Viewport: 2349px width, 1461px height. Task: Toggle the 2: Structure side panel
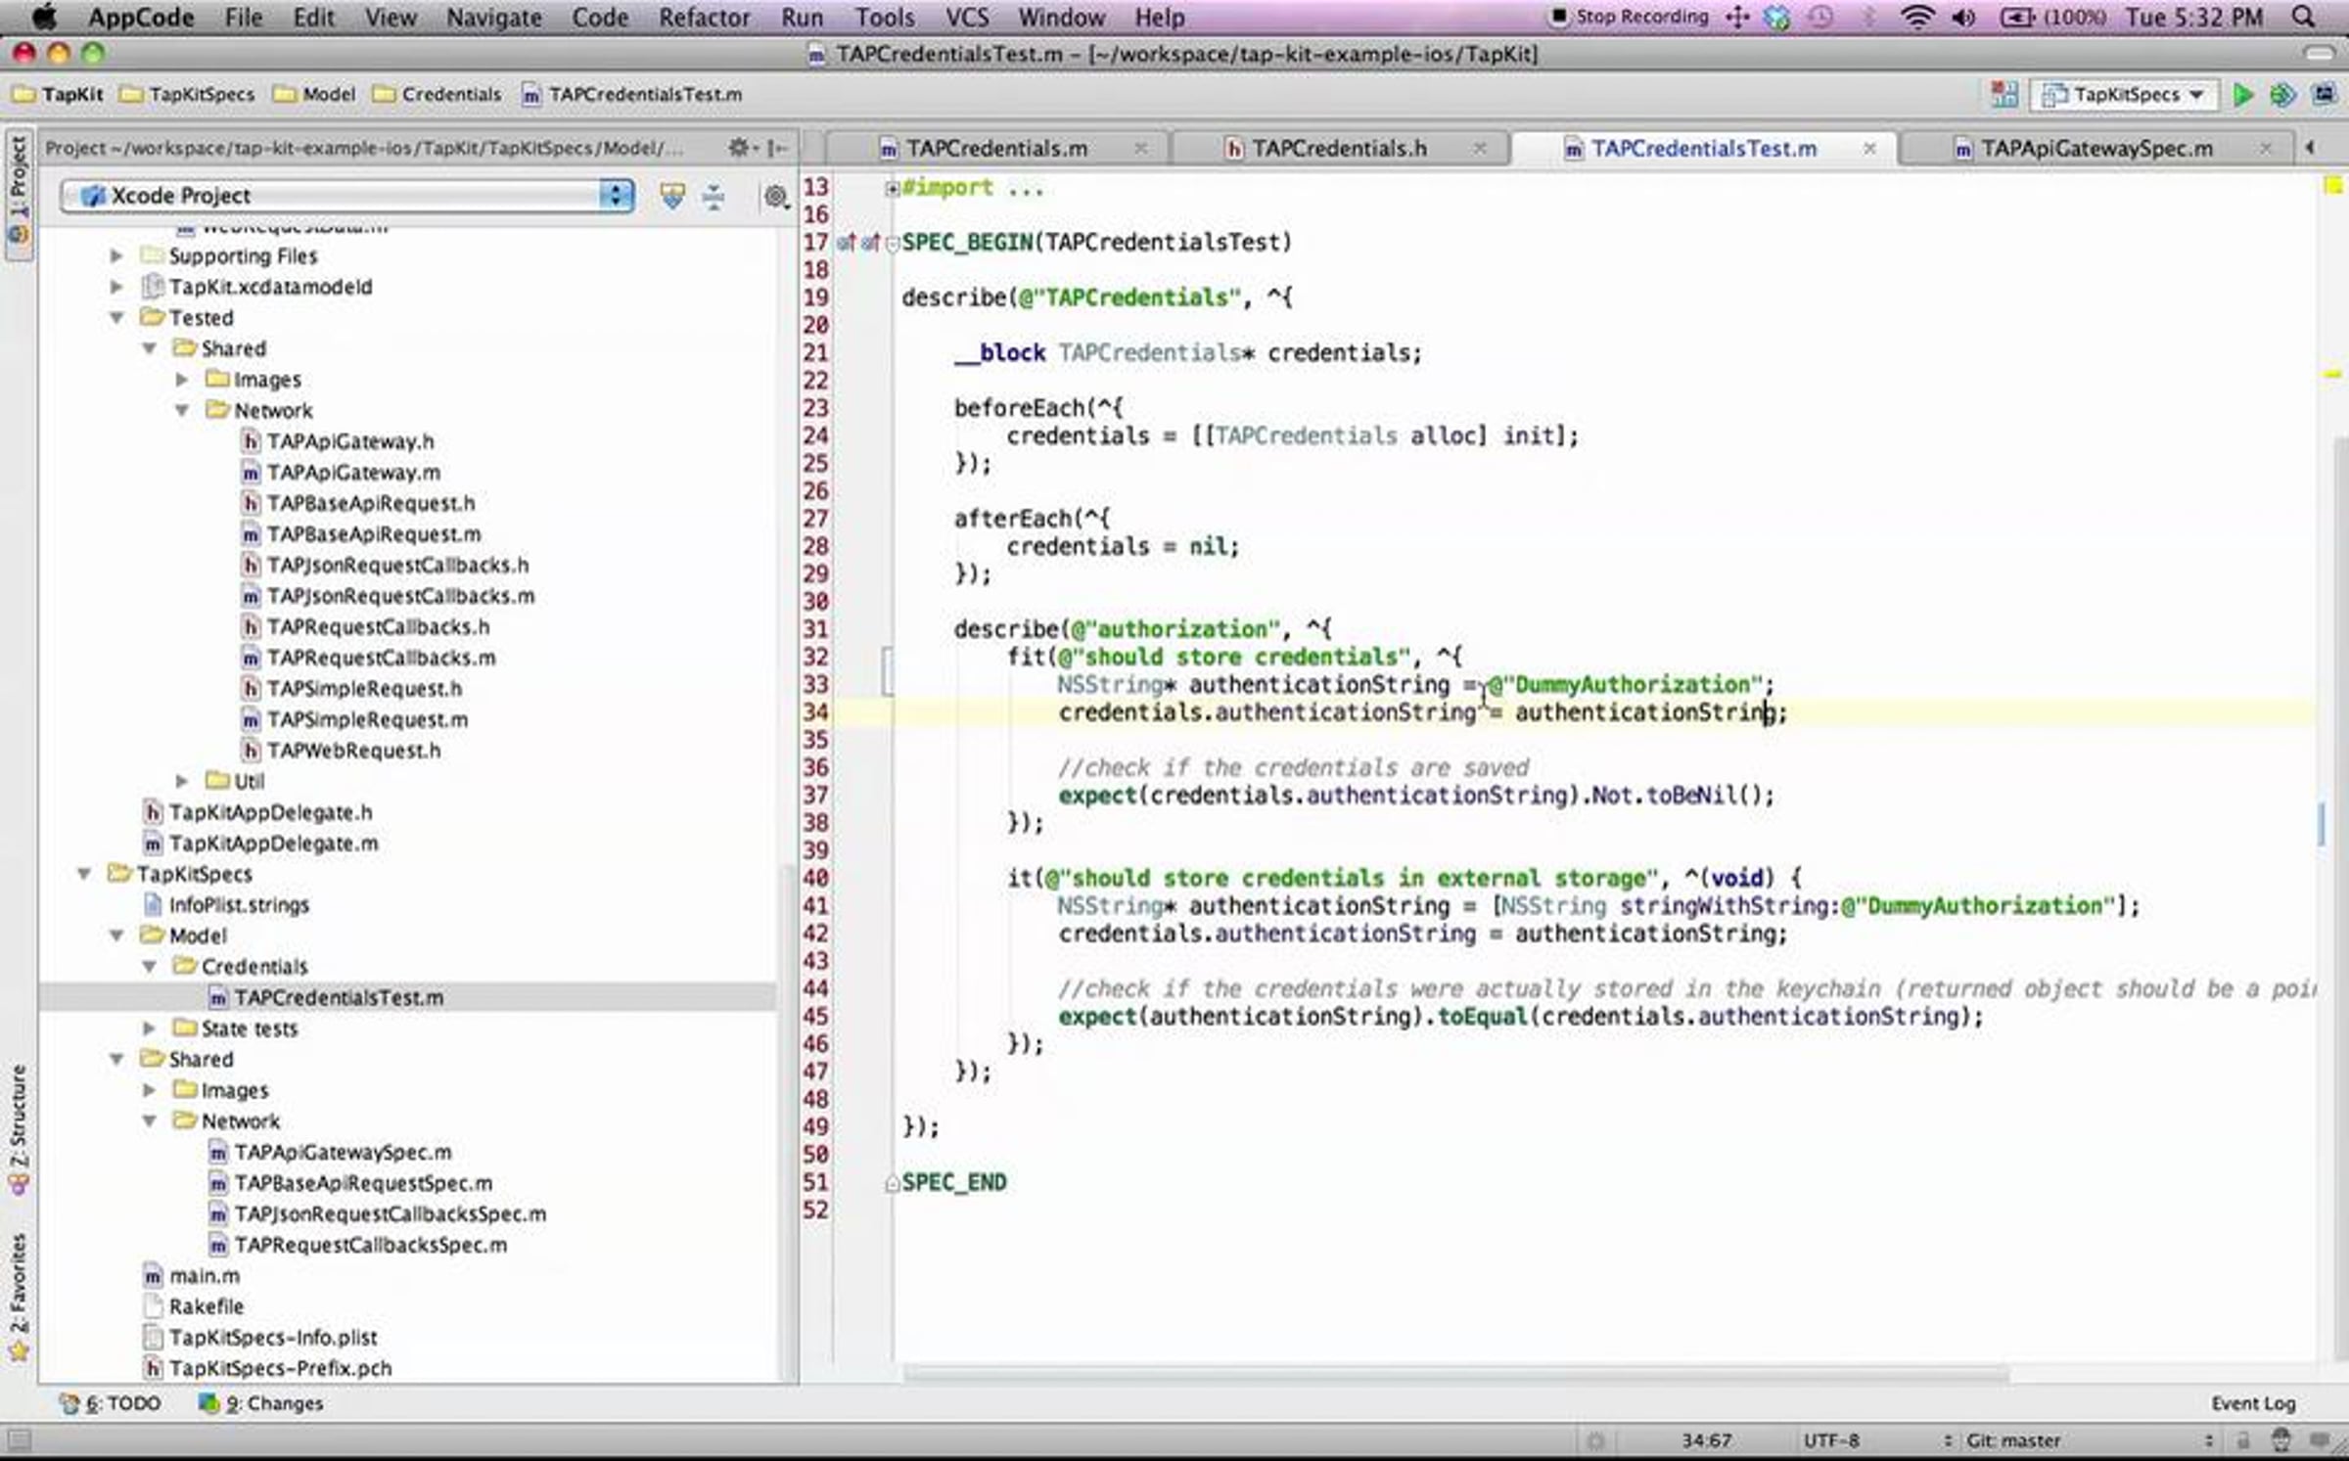click(19, 1127)
